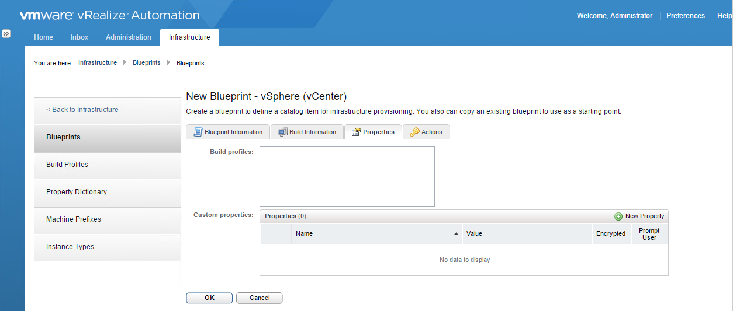Switch to Blueprint Information tab
The image size is (733, 311).
pos(228,132)
